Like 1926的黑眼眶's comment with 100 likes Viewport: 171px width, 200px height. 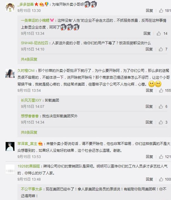[x=161, y=179]
